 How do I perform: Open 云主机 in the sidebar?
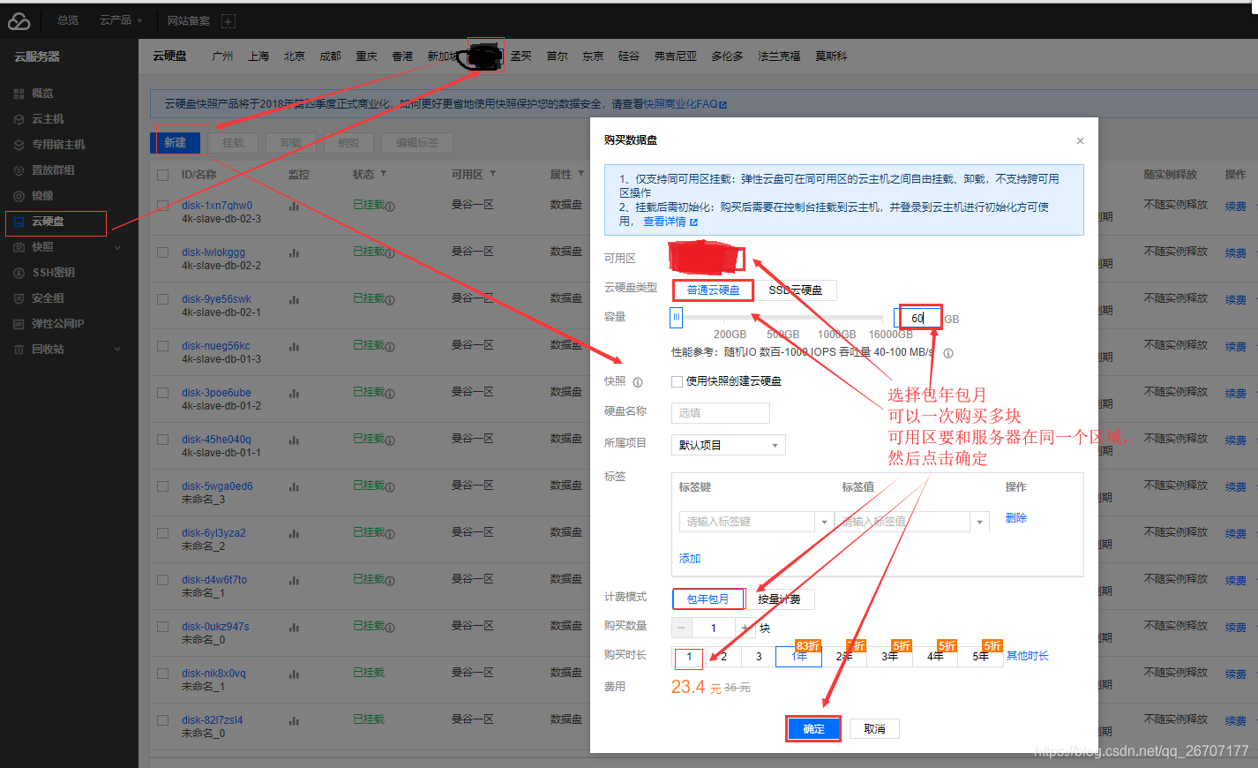tap(48, 118)
